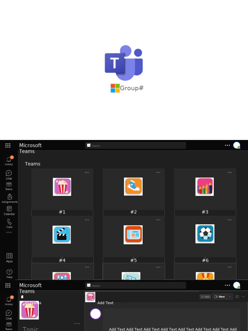
Task: Click the Add Text channel title
Action: point(105,303)
